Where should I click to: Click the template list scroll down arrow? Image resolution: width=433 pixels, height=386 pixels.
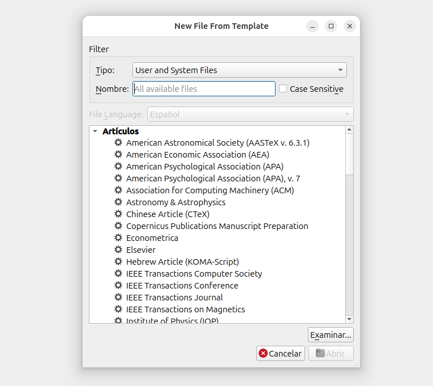349,319
